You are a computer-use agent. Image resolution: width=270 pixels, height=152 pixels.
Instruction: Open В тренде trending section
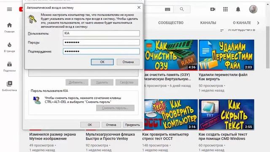click(x=9, y=45)
